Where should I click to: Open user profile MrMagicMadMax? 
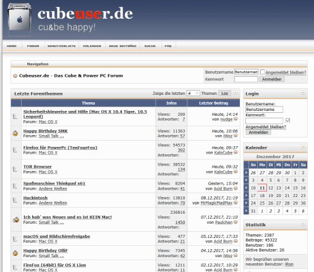(x=216, y=203)
